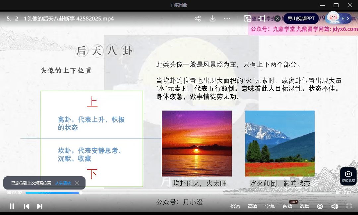This screenshot has height=215, width=358.
Task: Click the 导出视频PPT button
Action: pyautogui.click(x=301, y=19)
